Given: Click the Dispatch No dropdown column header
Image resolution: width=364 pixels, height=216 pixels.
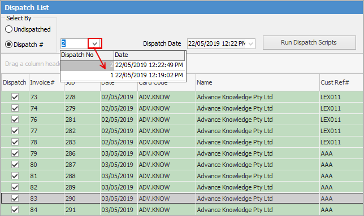Looking at the screenshot, I should [x=87, y=55].
